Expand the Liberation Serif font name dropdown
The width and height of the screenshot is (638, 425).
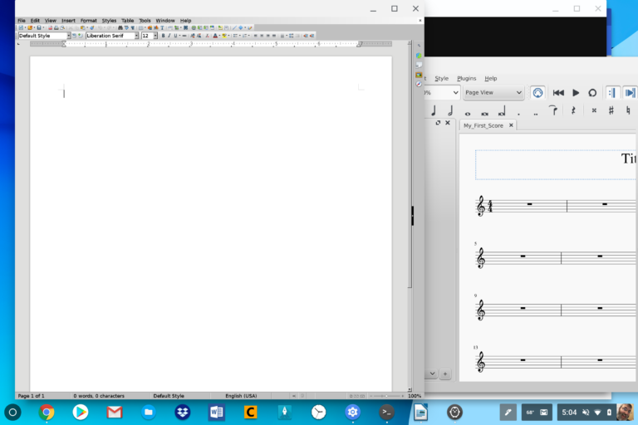(137, 36)
